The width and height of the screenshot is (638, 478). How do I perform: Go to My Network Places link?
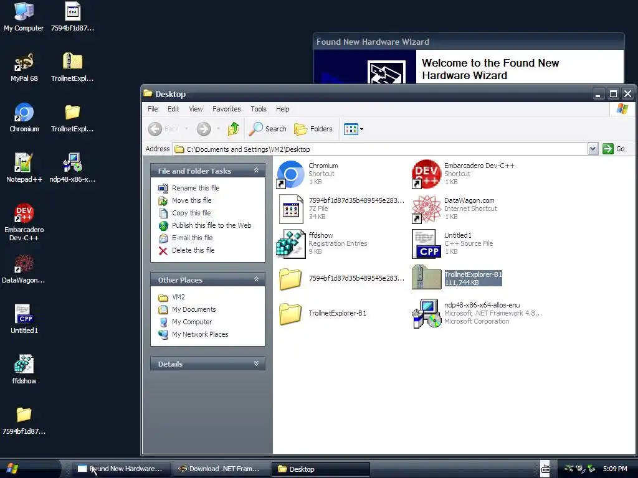pyautogui.click(x=200, y=334)
